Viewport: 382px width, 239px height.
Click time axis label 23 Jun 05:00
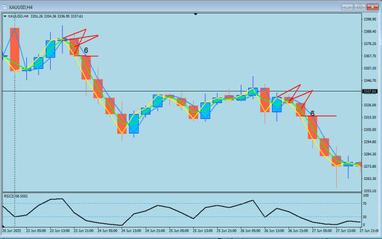[36, 230]
